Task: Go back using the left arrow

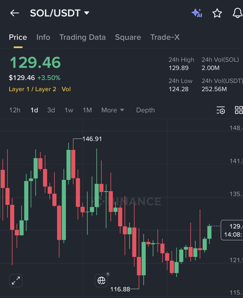Action: point(15,13)
